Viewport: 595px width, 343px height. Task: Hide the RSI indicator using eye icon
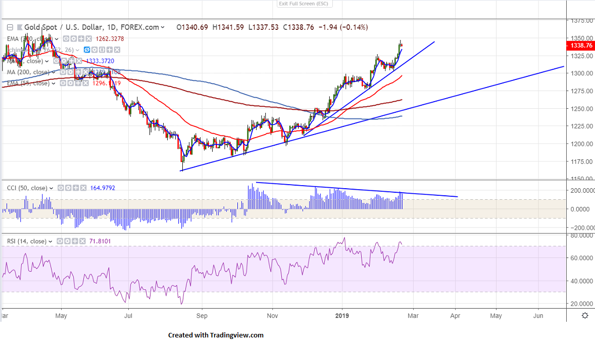59,241
